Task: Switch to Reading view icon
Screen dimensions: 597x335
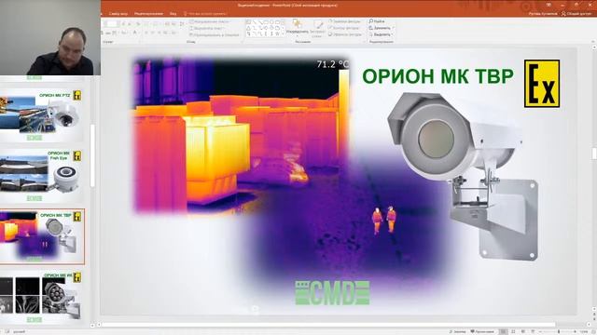Action: click(522, 331)
